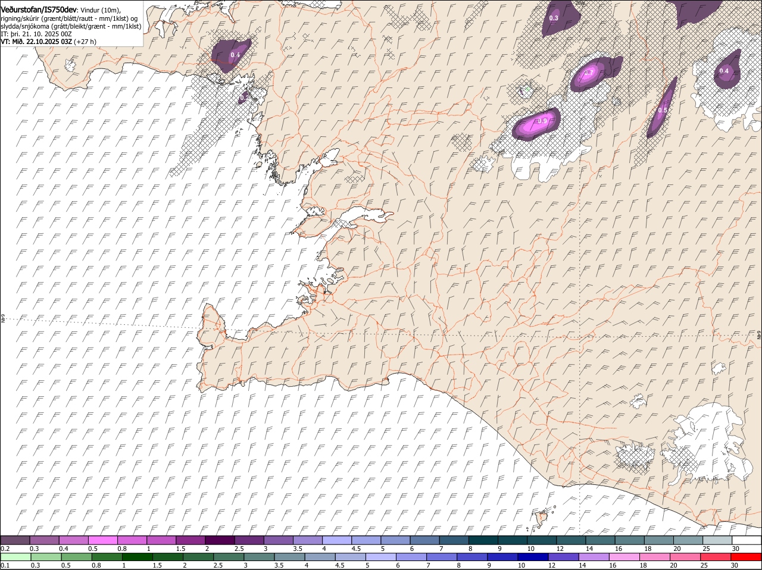Click the 0.9 snowfall maximum label
762x570 pixels.
(542, 121)
